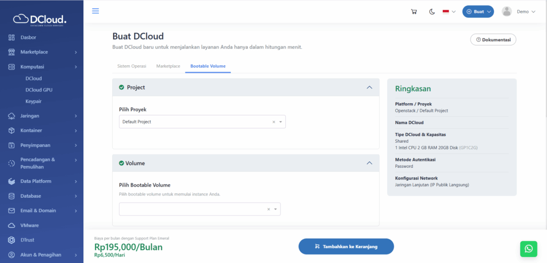Switch to the Marketplace tab
This screenshot has width=547, height=263.
(168, 66)
